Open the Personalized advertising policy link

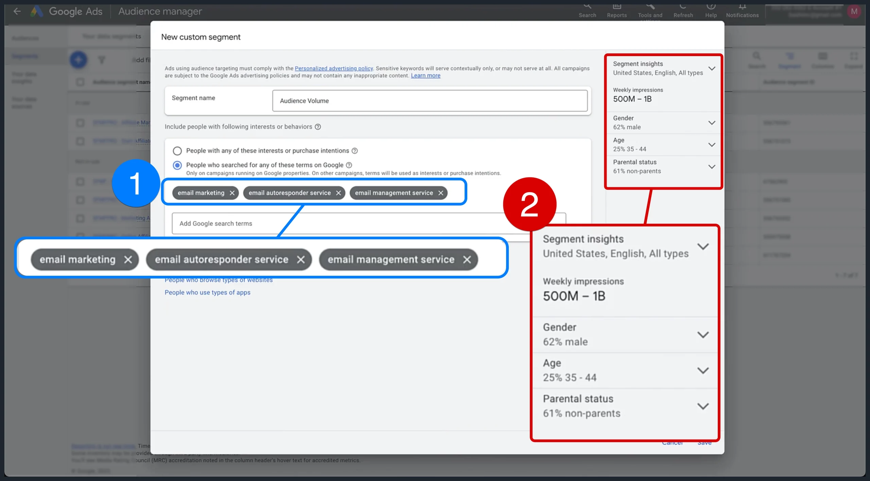pyautogui.click(x=334, y=68)
